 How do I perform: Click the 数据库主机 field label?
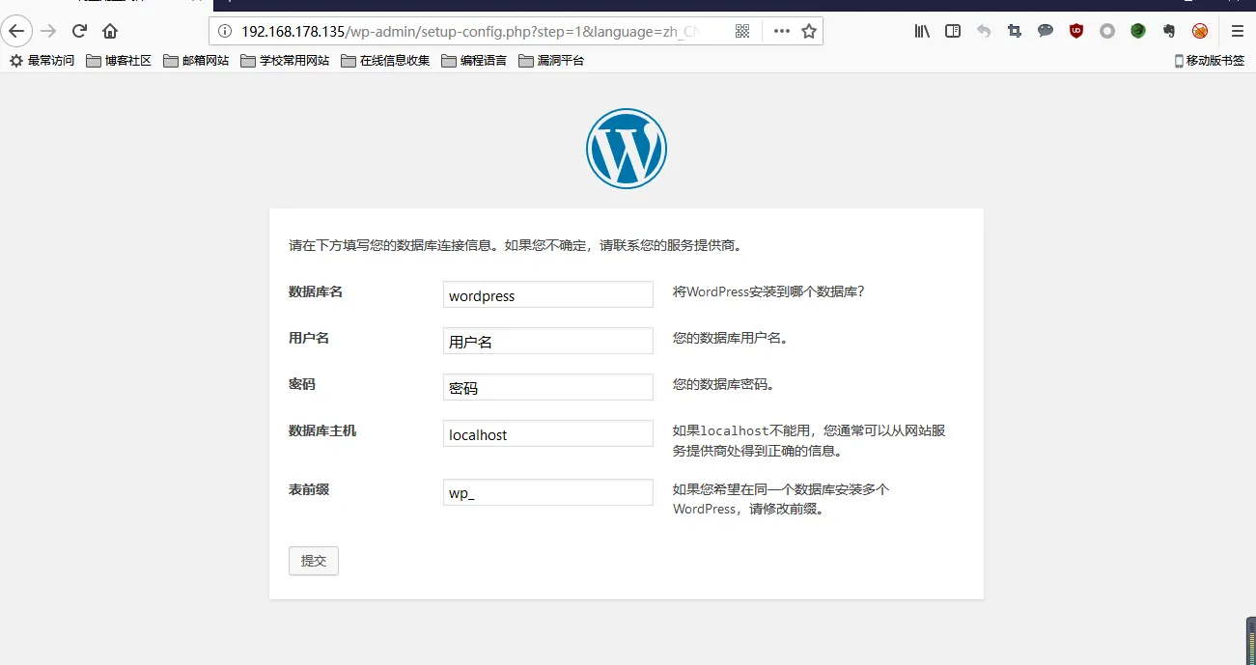point(322,430)
